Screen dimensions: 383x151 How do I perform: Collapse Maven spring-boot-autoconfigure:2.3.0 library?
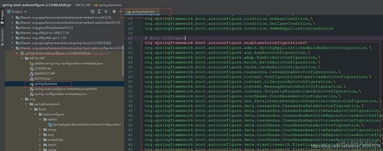12,48
